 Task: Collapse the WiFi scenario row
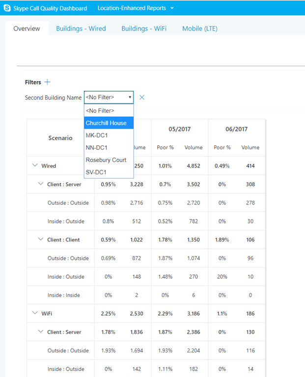click(35, 313)
